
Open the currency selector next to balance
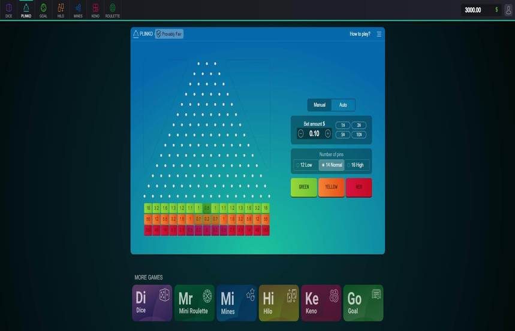coord(496,10)
